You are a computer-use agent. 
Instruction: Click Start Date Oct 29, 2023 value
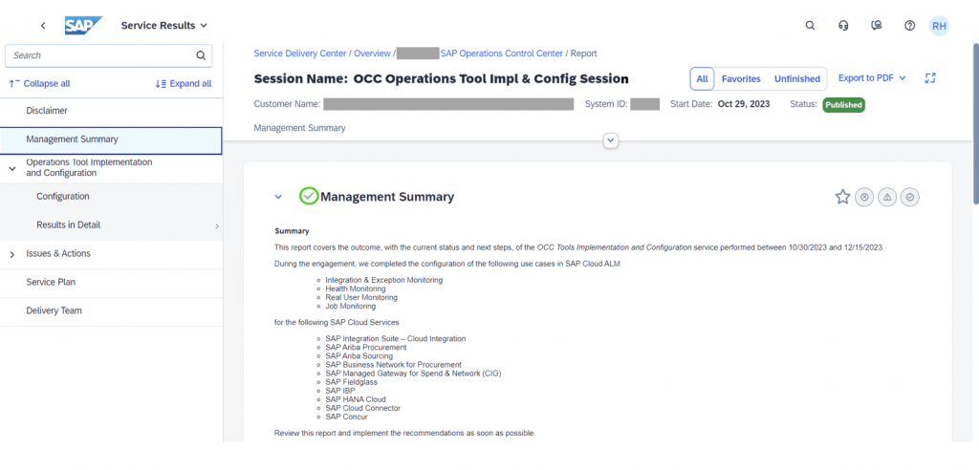pos(744,104)
